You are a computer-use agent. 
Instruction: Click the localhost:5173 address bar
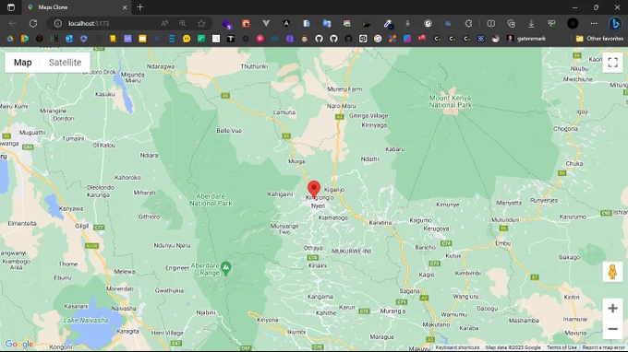coord(89,24)
